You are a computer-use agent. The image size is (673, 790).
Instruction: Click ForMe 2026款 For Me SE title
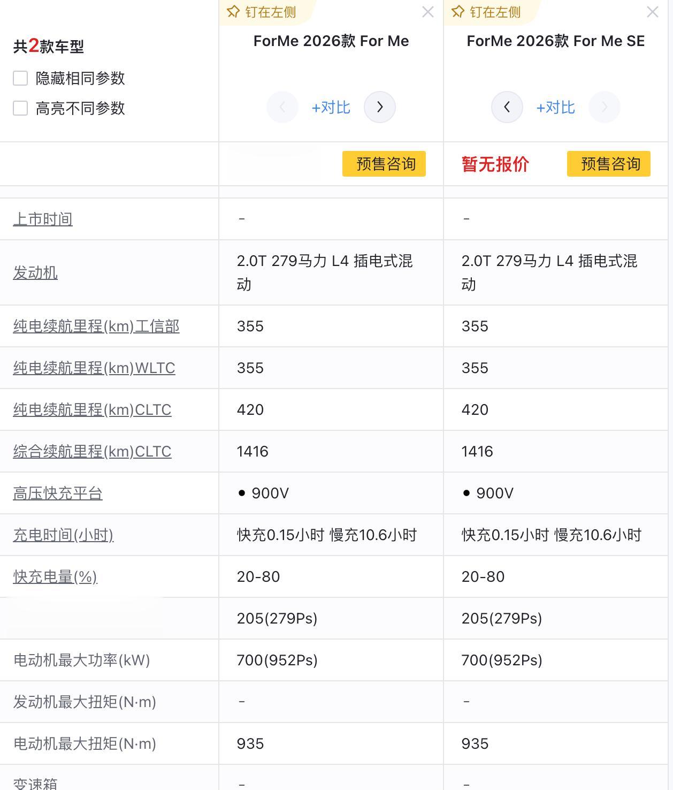[x=556, y=41]
